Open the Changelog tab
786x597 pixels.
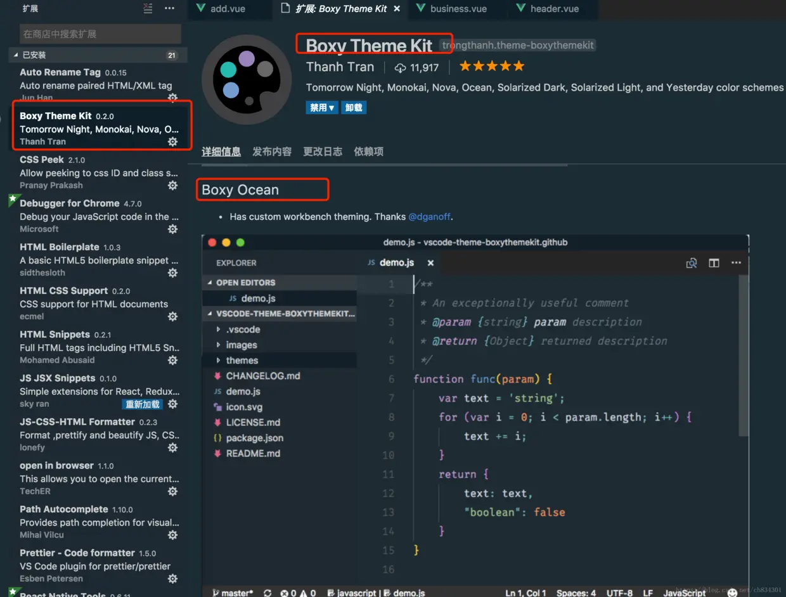(x=323, y=151)
